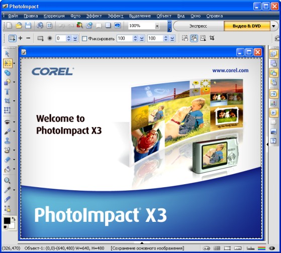Open the Фото menu
The width and height of the screenshot is (281, 253).
point(75,16)
